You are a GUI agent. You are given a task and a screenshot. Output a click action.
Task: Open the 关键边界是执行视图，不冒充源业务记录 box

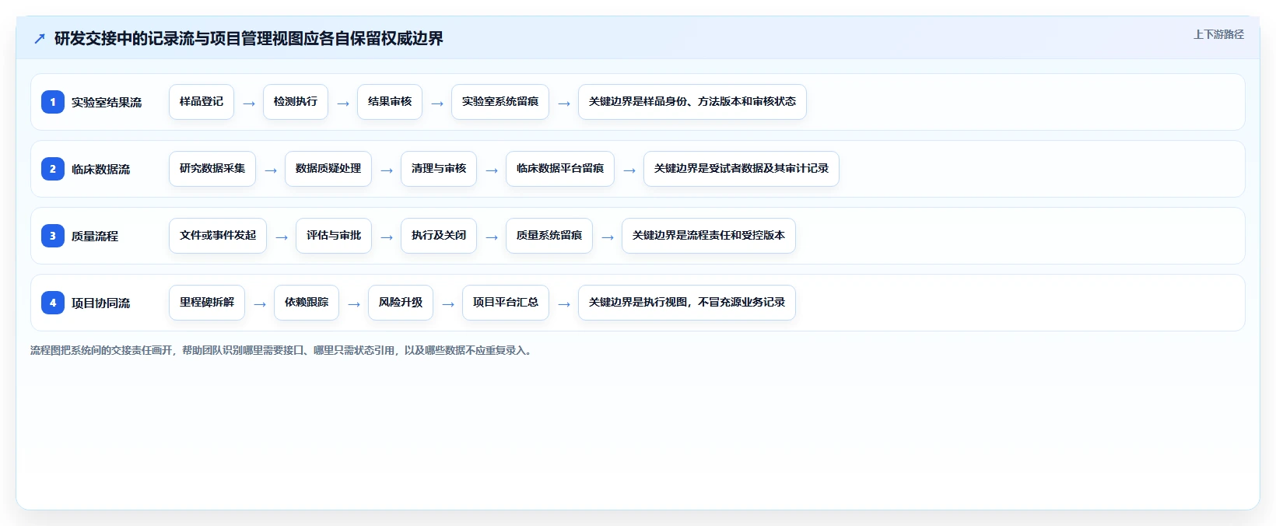tap(687, 303)
